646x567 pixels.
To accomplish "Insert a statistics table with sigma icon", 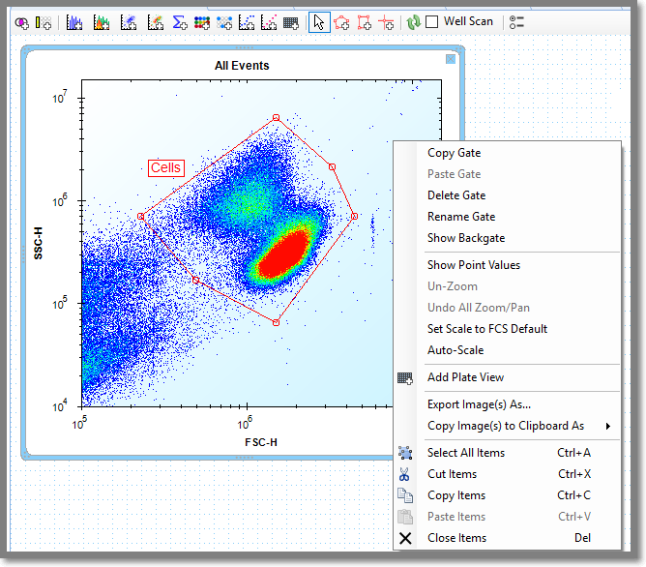I will (180, 22).
